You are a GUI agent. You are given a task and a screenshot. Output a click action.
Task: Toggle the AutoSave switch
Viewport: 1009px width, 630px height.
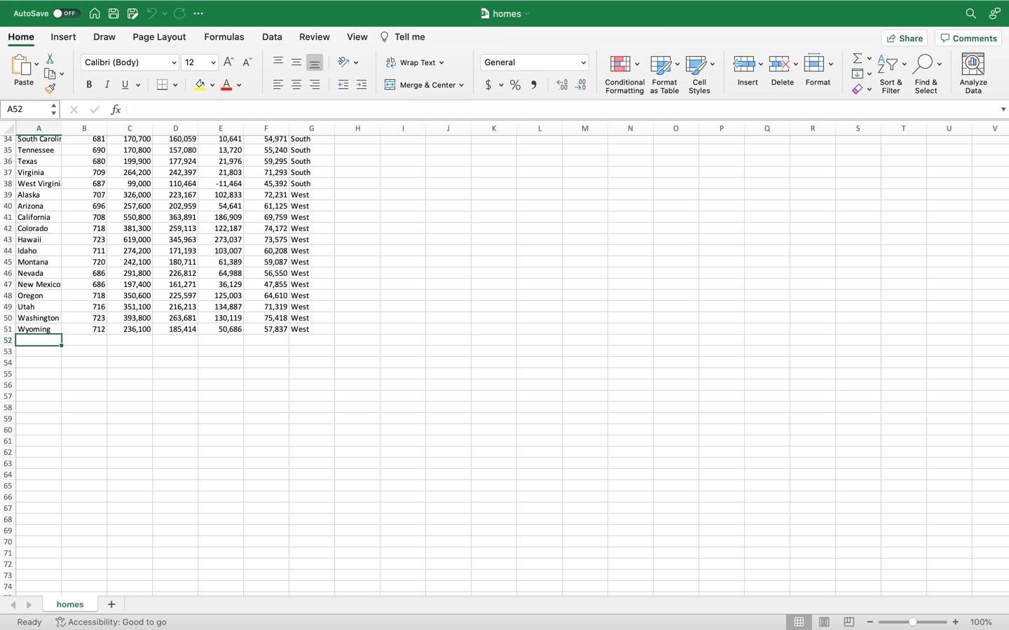pyautogui.click(x=67, y=13)
